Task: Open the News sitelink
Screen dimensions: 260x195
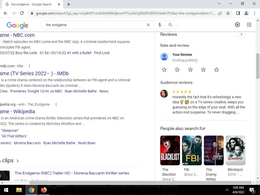Action: click(104, 91)
